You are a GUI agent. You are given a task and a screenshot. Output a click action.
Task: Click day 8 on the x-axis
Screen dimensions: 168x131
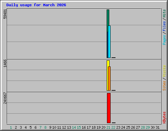[x=45, y=127]
